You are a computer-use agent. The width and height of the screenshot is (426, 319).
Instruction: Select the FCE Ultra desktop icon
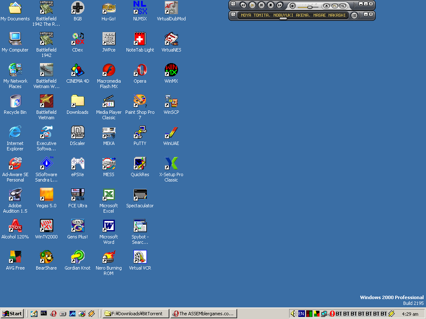[x=77, y=198]
